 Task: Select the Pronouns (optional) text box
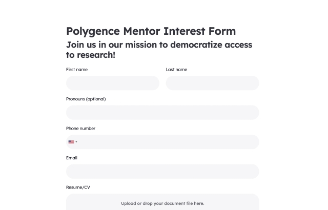(x=162, y=112)
